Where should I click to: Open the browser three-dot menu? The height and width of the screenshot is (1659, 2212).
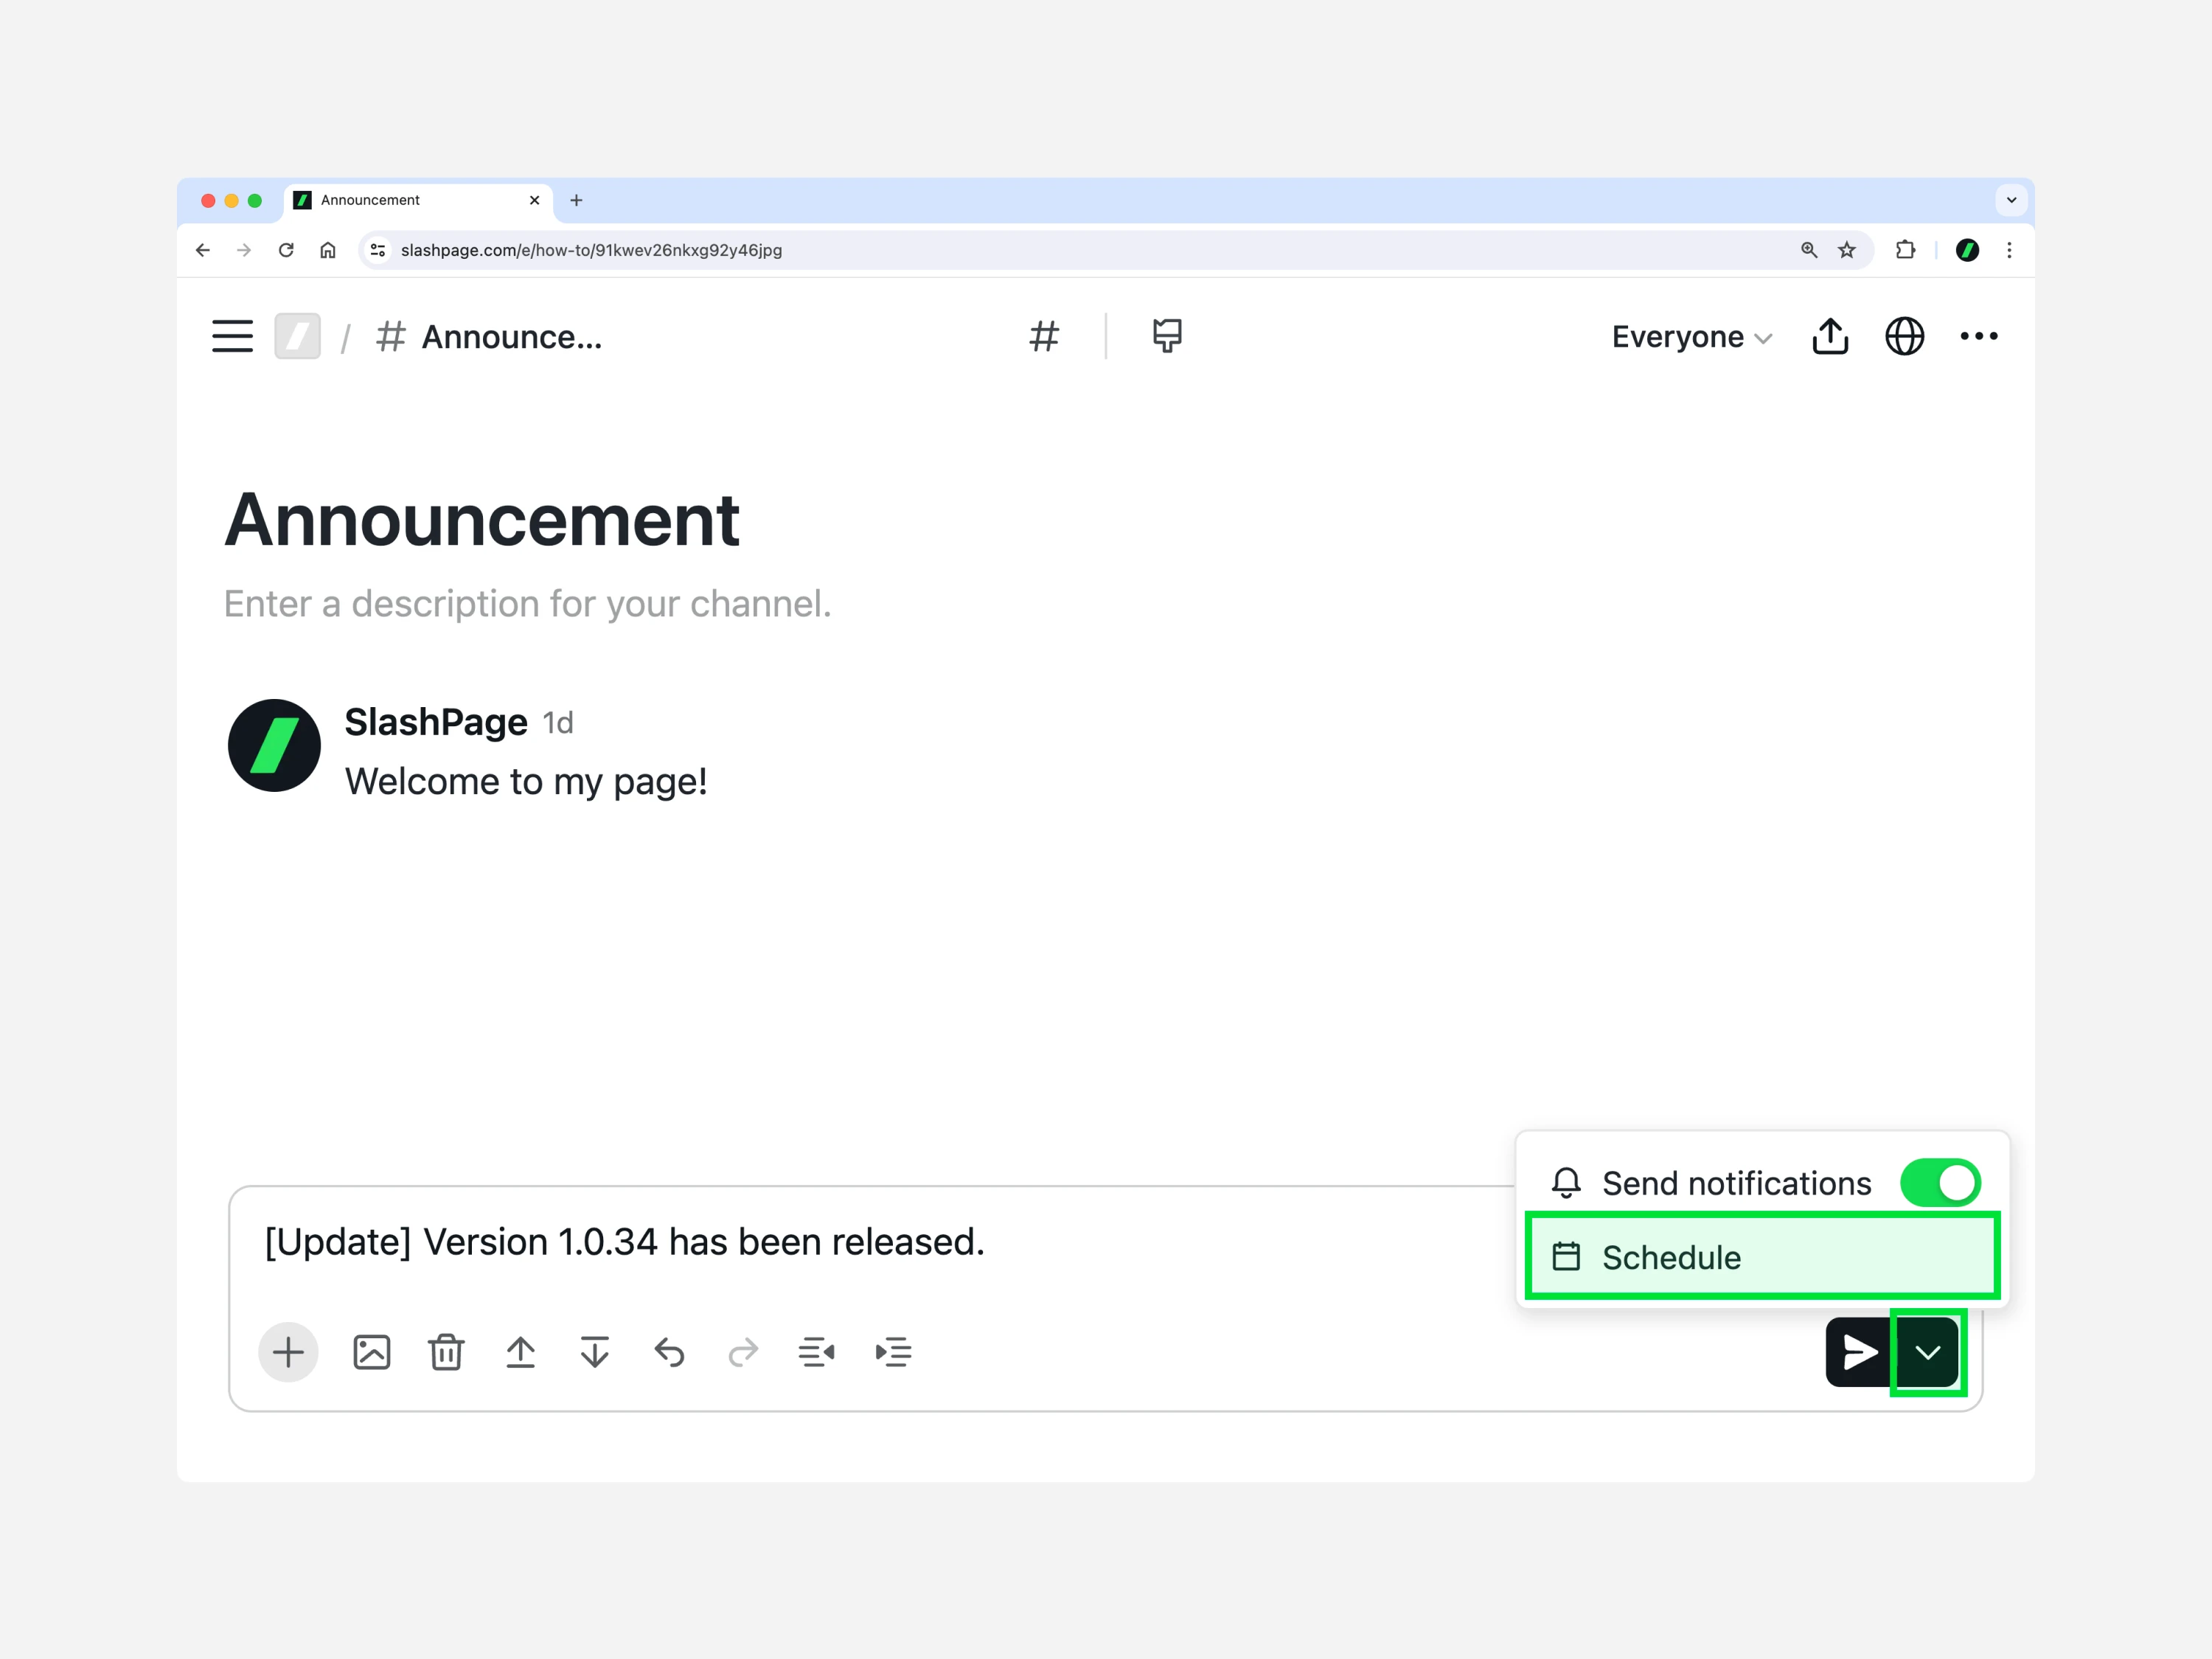pyautogui.click(x=2009, y=250)
